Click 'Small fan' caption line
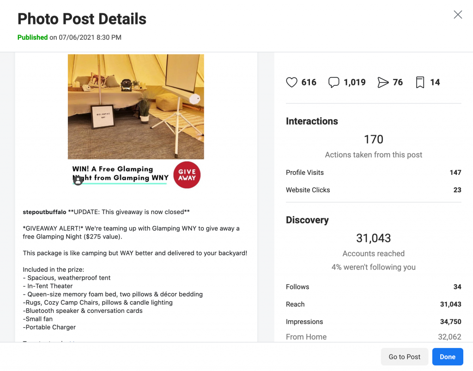Screen dimensions: 473x371 click(39, 319)
